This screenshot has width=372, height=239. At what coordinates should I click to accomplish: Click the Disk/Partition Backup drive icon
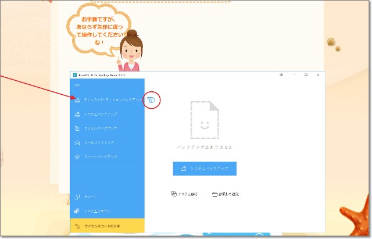[x=77, y=100]
